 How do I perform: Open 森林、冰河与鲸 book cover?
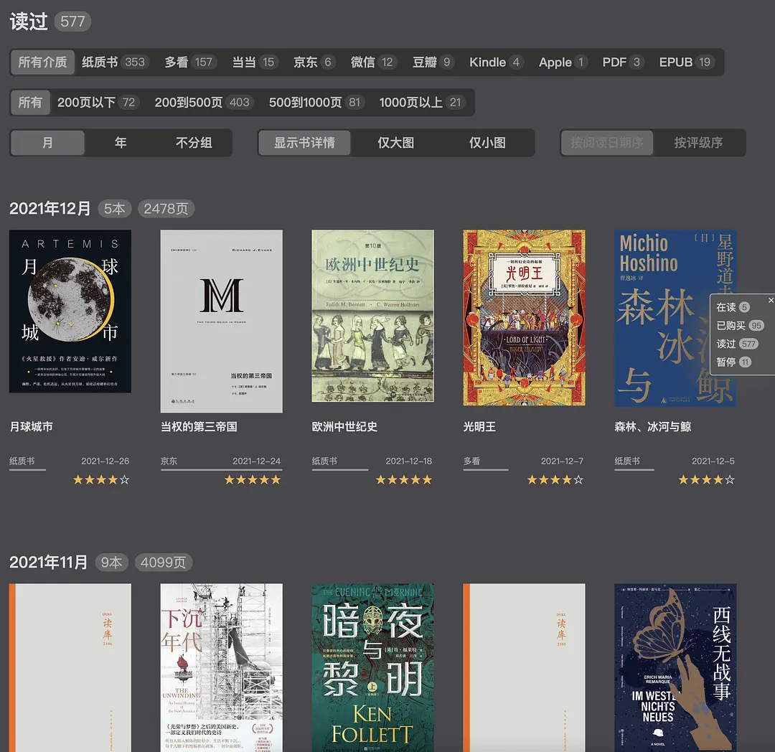point(675,318)
